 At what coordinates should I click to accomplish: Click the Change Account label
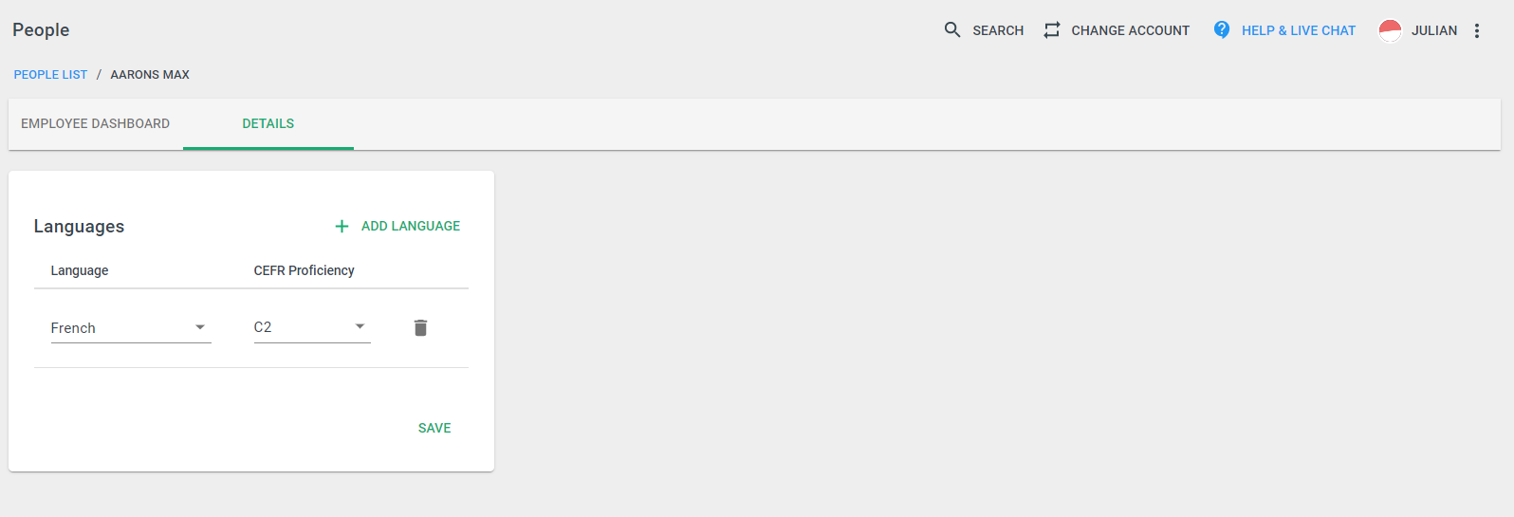pos(1131,30)
